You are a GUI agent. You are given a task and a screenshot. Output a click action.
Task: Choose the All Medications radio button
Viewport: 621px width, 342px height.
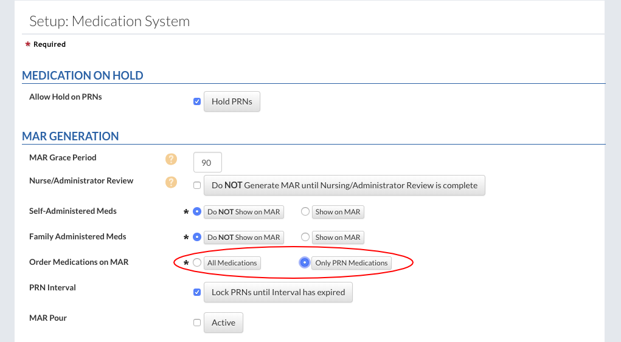(x=196, y=263)
